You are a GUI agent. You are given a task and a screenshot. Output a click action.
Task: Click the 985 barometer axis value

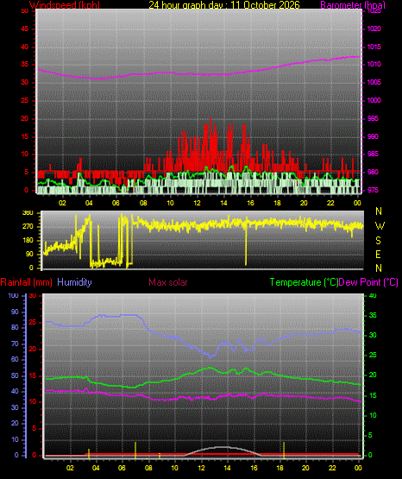pos(373,154)
